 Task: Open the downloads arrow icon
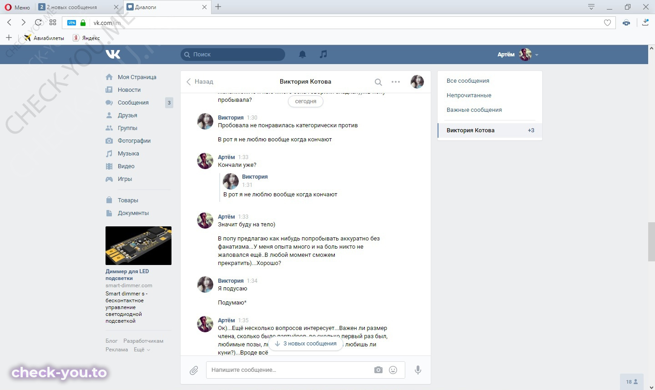[x=645, y=22]
